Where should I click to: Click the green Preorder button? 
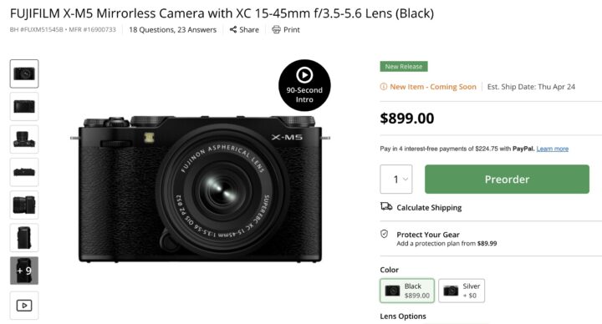coord(507,179)
